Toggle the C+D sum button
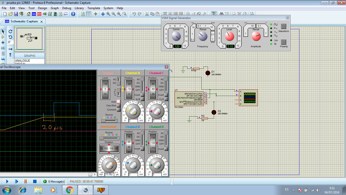Image resolution: width=346 pixels, height=195 pixels. [166, 99]
